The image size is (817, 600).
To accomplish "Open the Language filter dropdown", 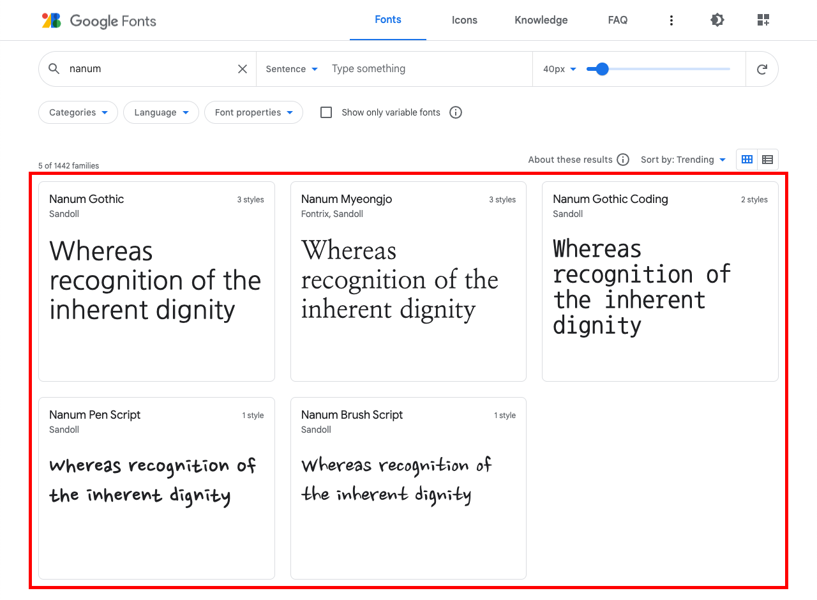I will pyautogui.click(x=161, y=112).
